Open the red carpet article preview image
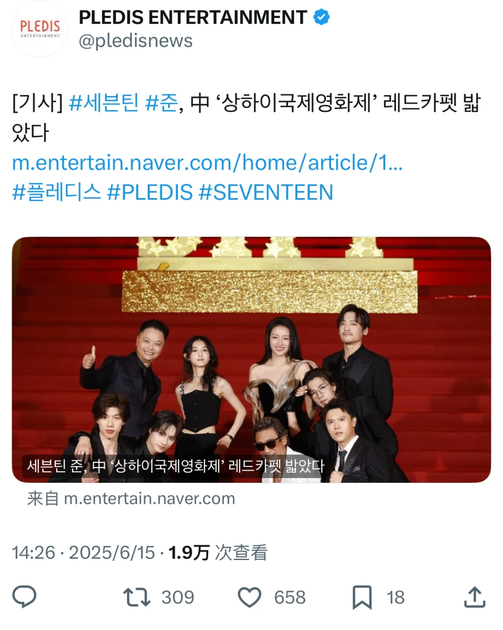503x630 pixels. pos(251,360)
